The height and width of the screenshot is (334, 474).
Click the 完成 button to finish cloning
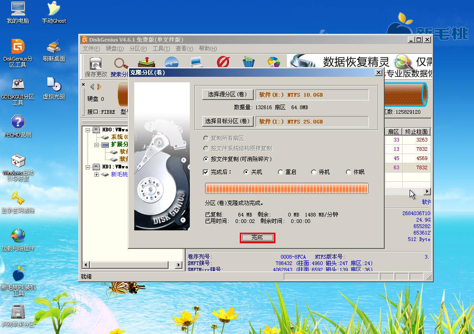257,238
